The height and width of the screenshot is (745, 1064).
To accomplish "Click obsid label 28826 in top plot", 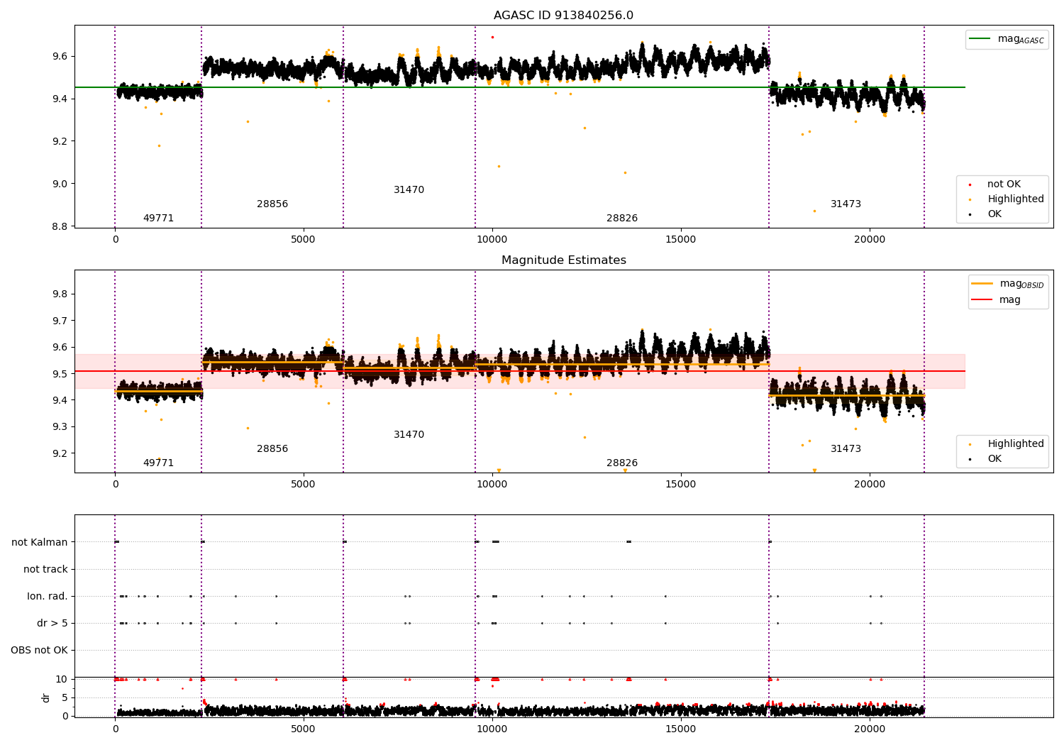I will 622,219.
